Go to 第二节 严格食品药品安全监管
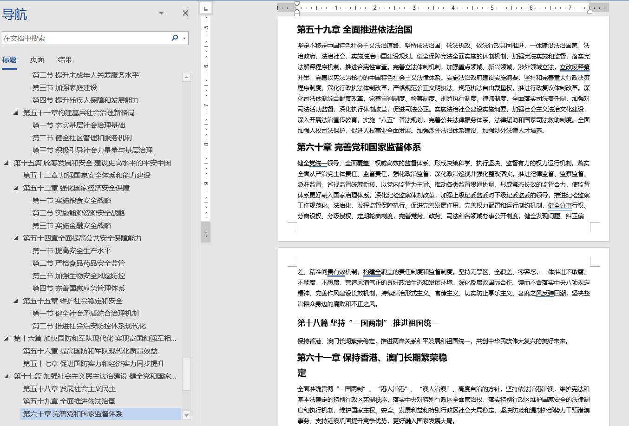 click(79, 263)
